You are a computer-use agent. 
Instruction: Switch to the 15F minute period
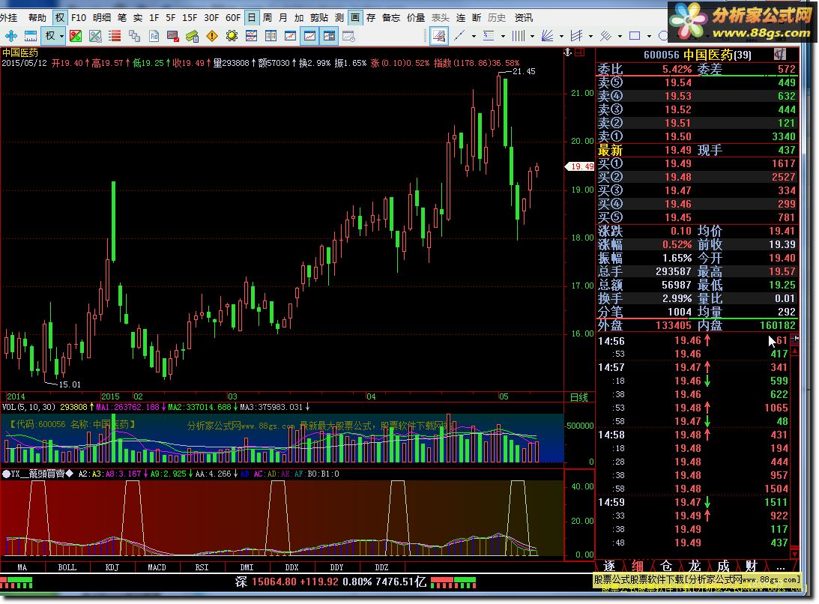click(190, 17)
